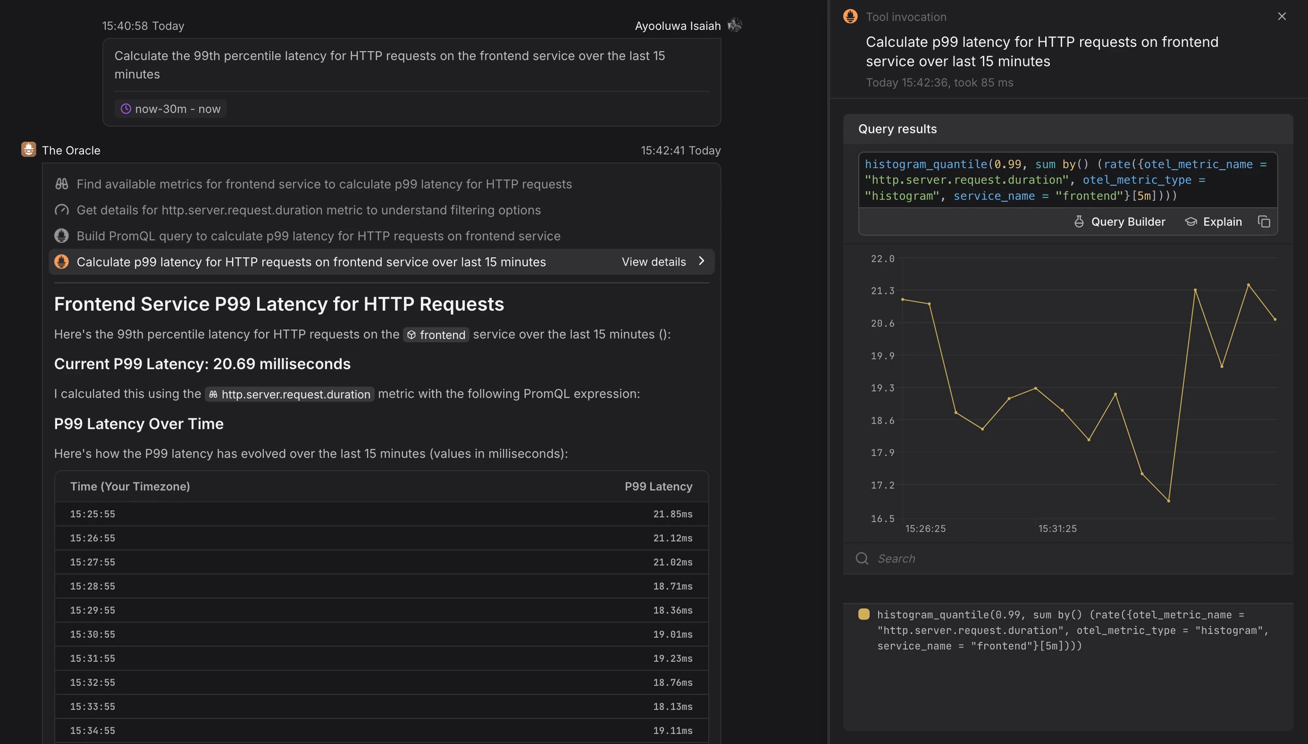
Task: Click the Search field under the chart
Action: [x=1068, y=558]
